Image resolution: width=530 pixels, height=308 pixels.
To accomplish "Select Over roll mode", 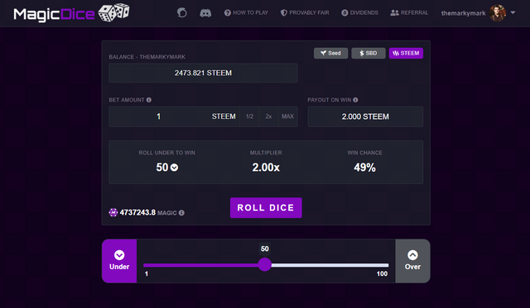I will [412, 261].
